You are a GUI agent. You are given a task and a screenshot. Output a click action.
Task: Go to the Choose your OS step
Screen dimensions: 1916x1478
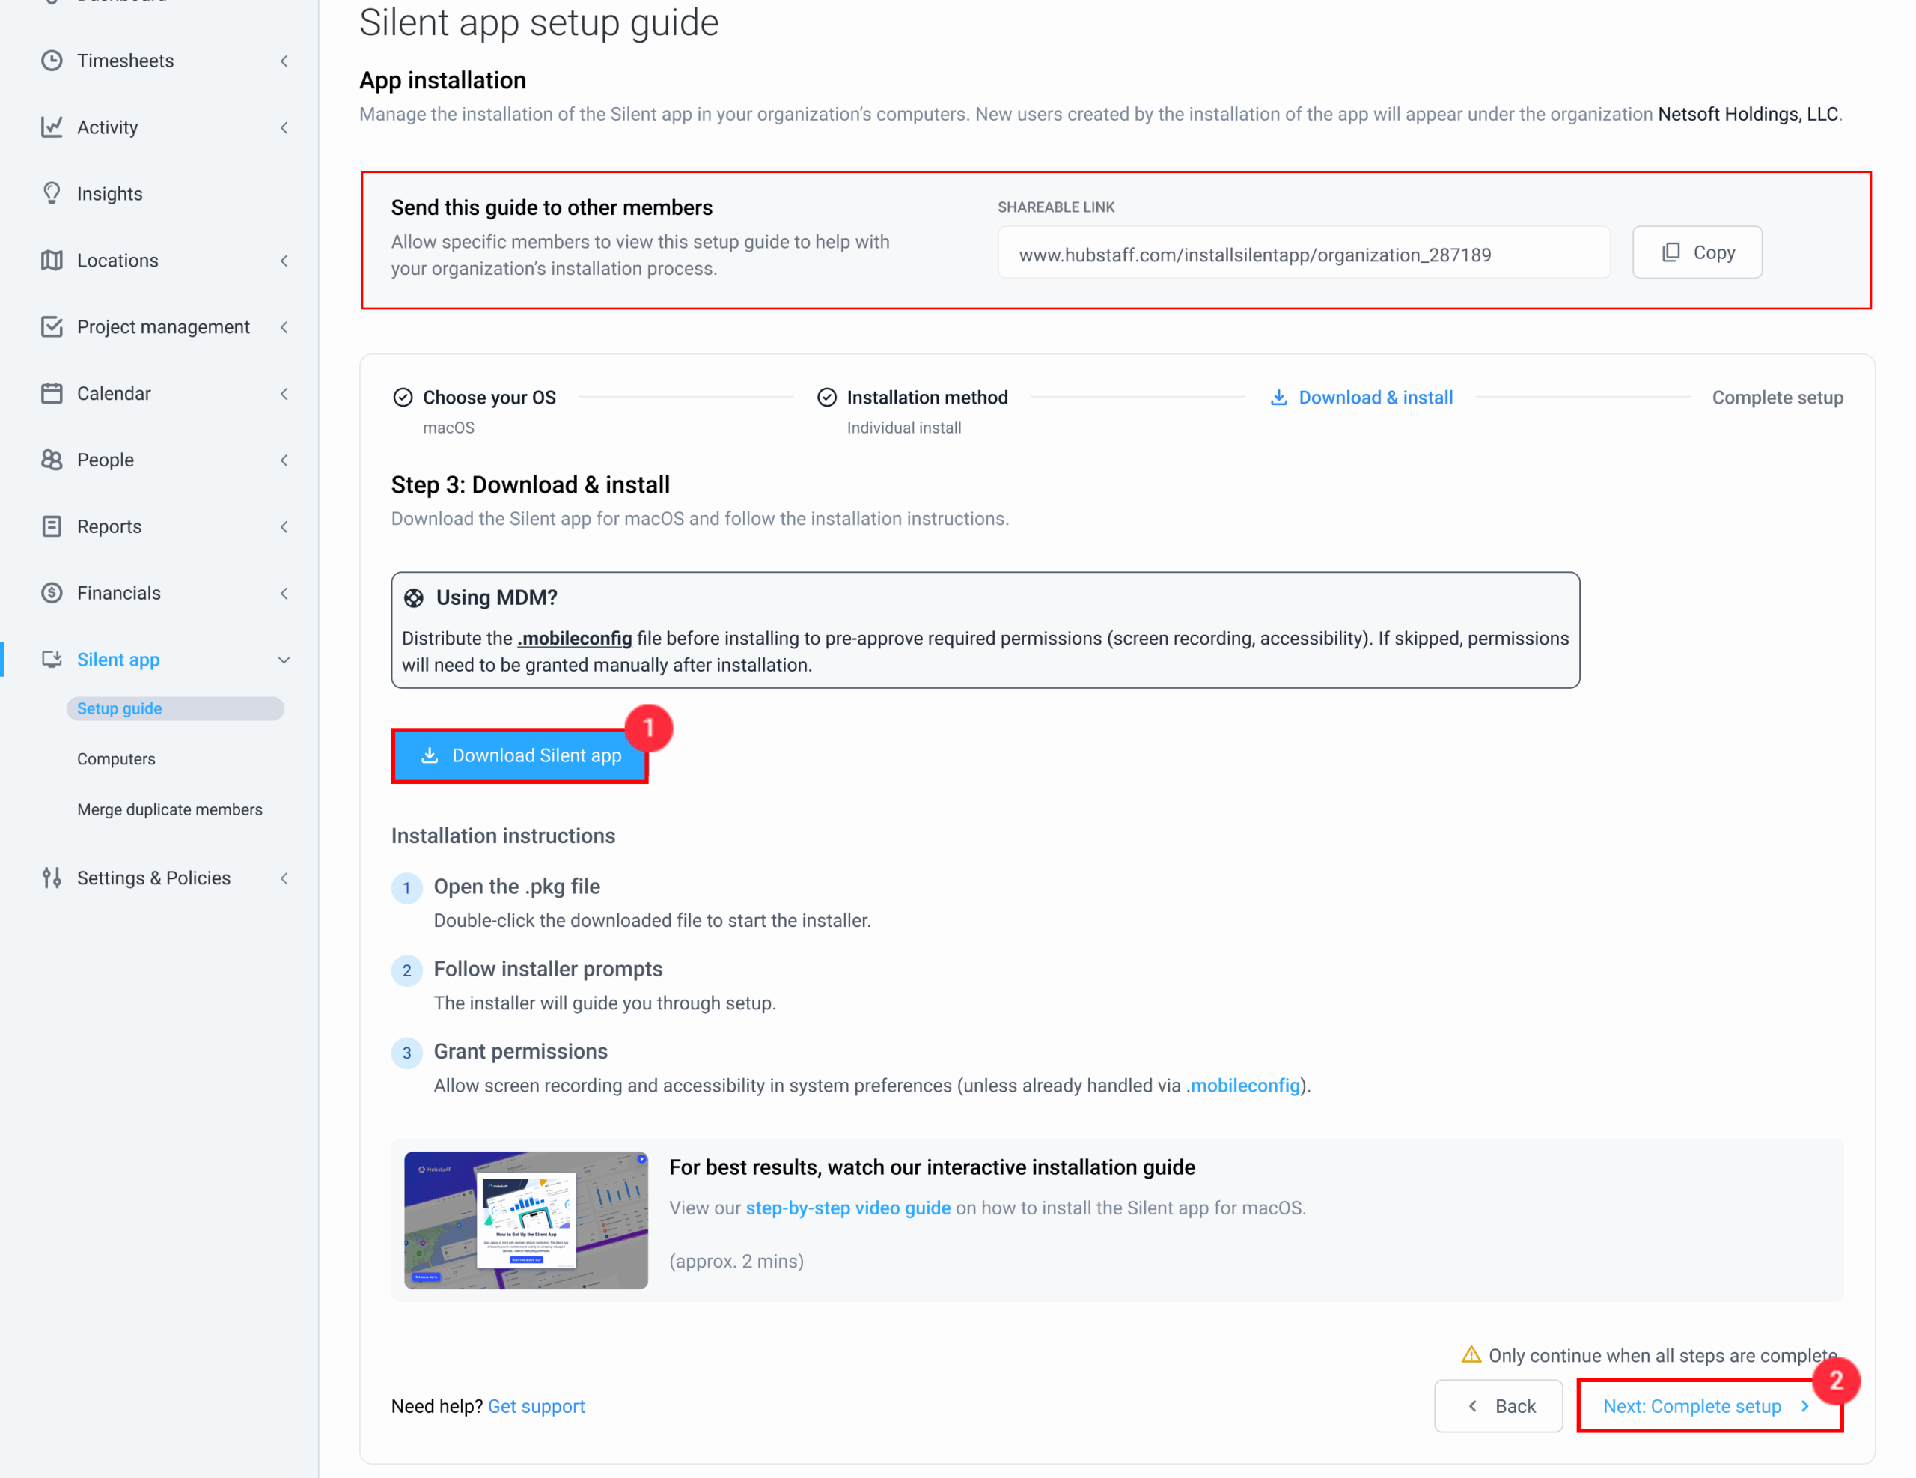point(489,398)
